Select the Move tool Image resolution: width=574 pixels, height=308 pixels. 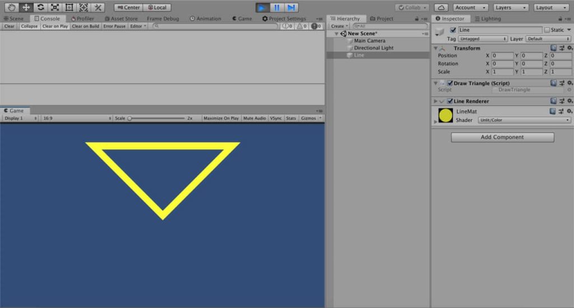[x=26, y=7]
